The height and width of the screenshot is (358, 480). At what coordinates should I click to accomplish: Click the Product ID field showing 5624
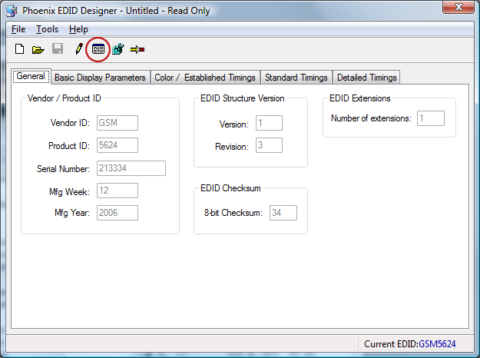pyautogui.click(x=118, y=145)
